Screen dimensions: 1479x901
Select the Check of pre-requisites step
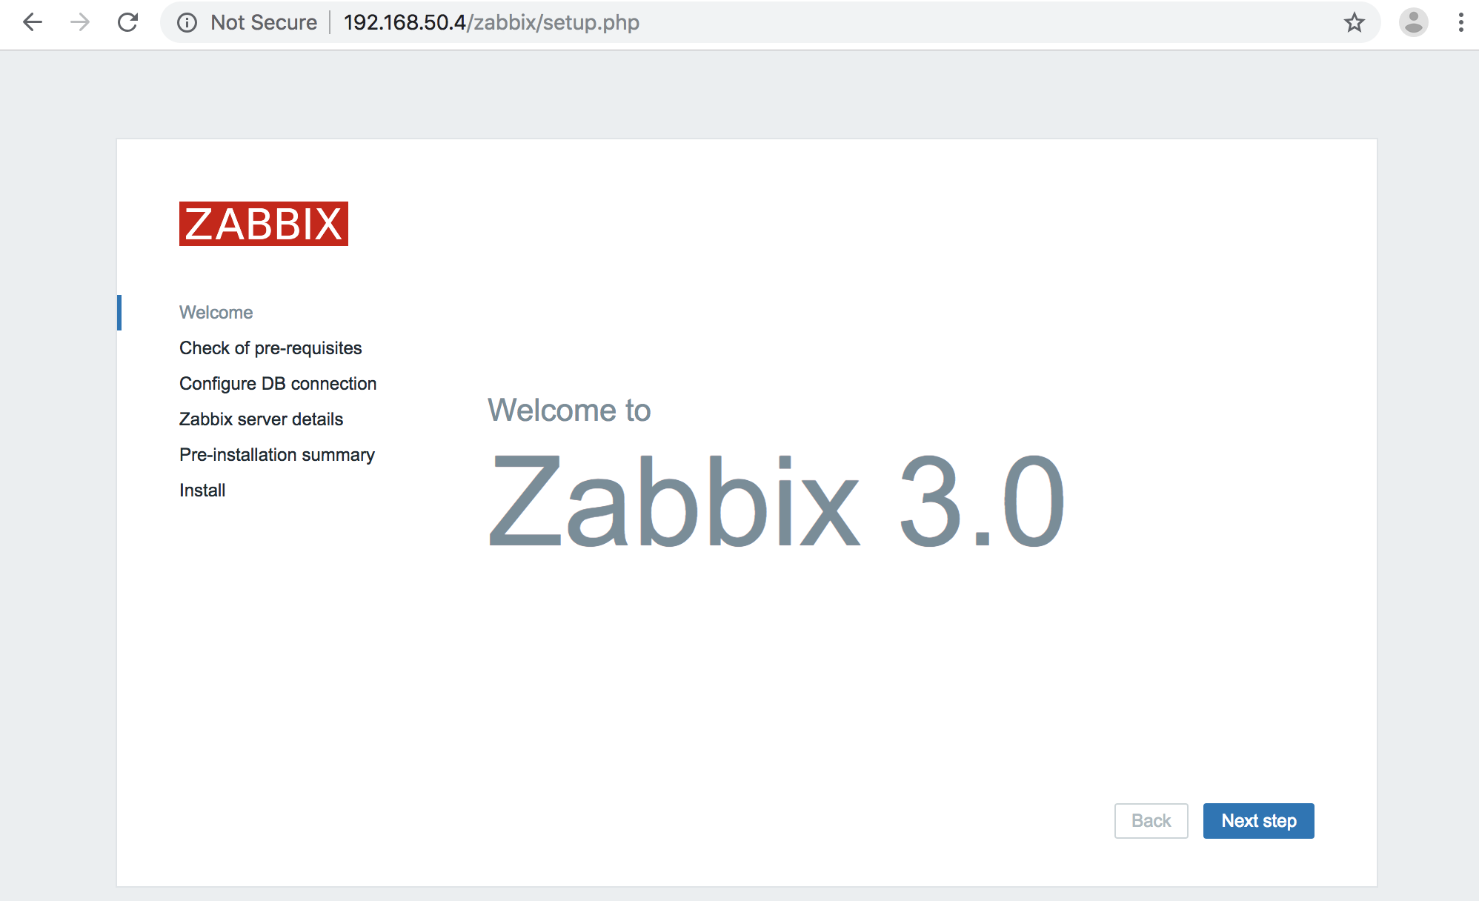point(270,348)
